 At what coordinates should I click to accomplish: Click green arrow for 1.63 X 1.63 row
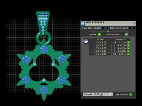click(128, 45)
